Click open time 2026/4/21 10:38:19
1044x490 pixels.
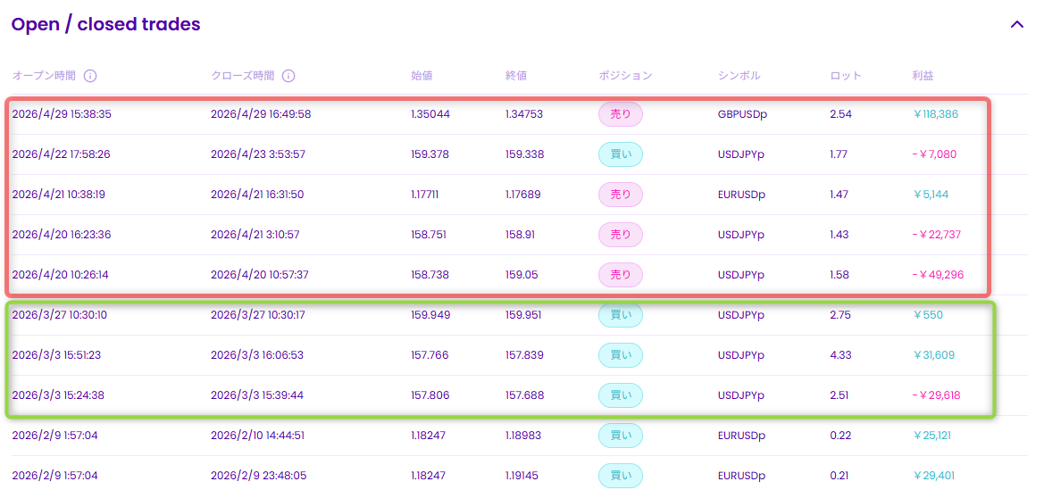59,195
